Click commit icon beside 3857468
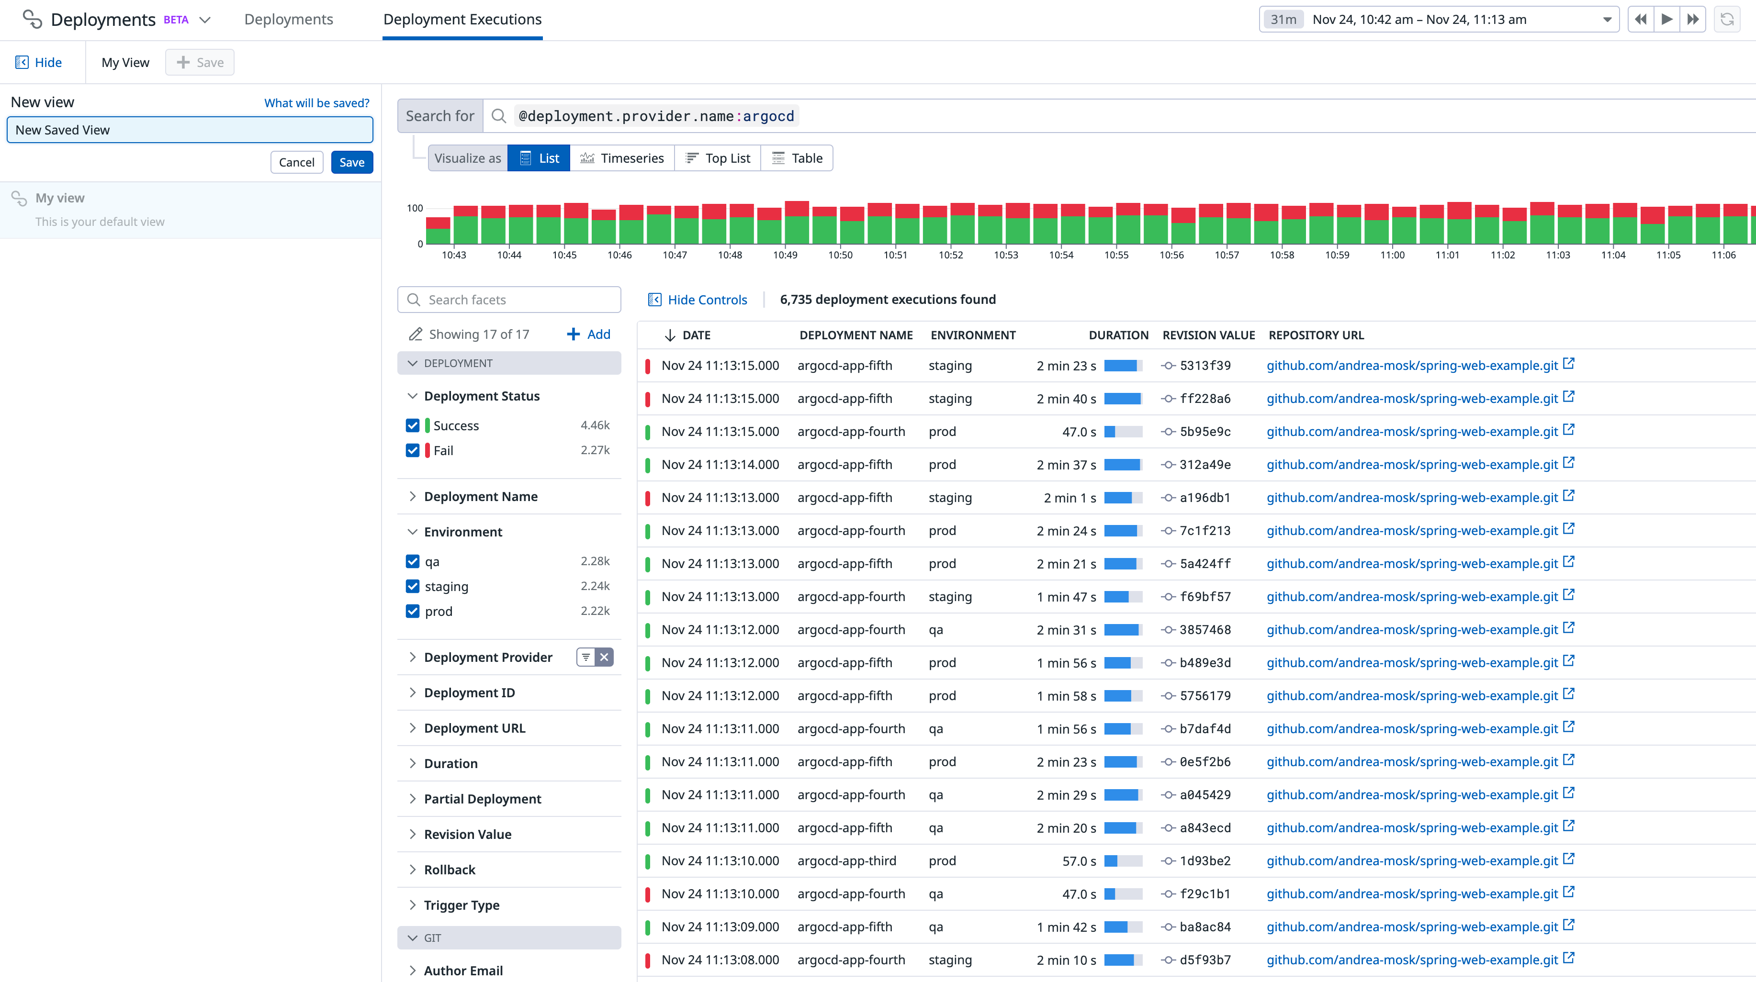The width and height of the screenshot is (1756, 982). [1169, 630]
